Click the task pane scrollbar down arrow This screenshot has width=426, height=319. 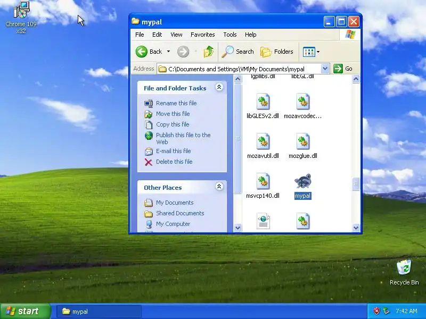pyautogui.click(x=237, y=228)
